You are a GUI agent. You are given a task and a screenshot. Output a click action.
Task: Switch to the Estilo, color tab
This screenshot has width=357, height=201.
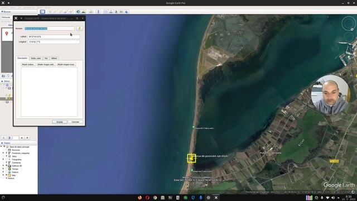36,58
